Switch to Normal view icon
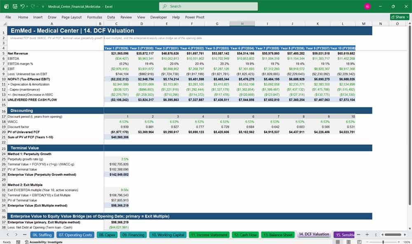This screenshot has height=244, width=412. (338, 242)
